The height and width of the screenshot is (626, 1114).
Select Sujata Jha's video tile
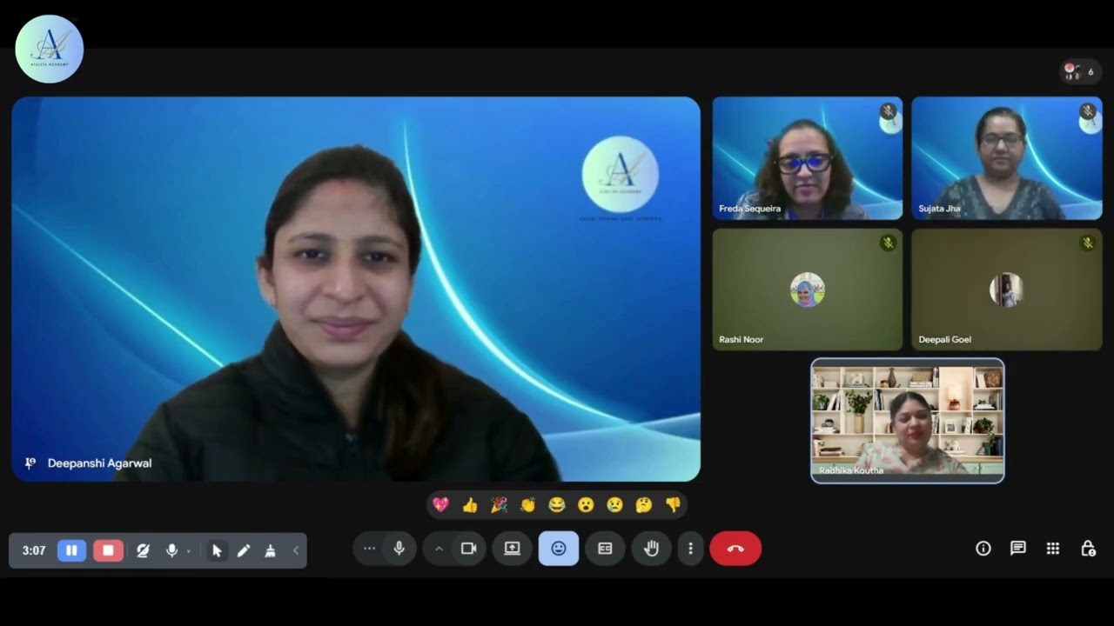[x=1007, y=157]
